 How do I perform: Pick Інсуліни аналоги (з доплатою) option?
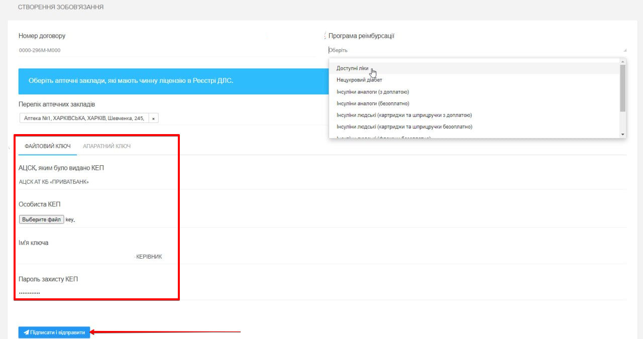click(x=372, y=92)
